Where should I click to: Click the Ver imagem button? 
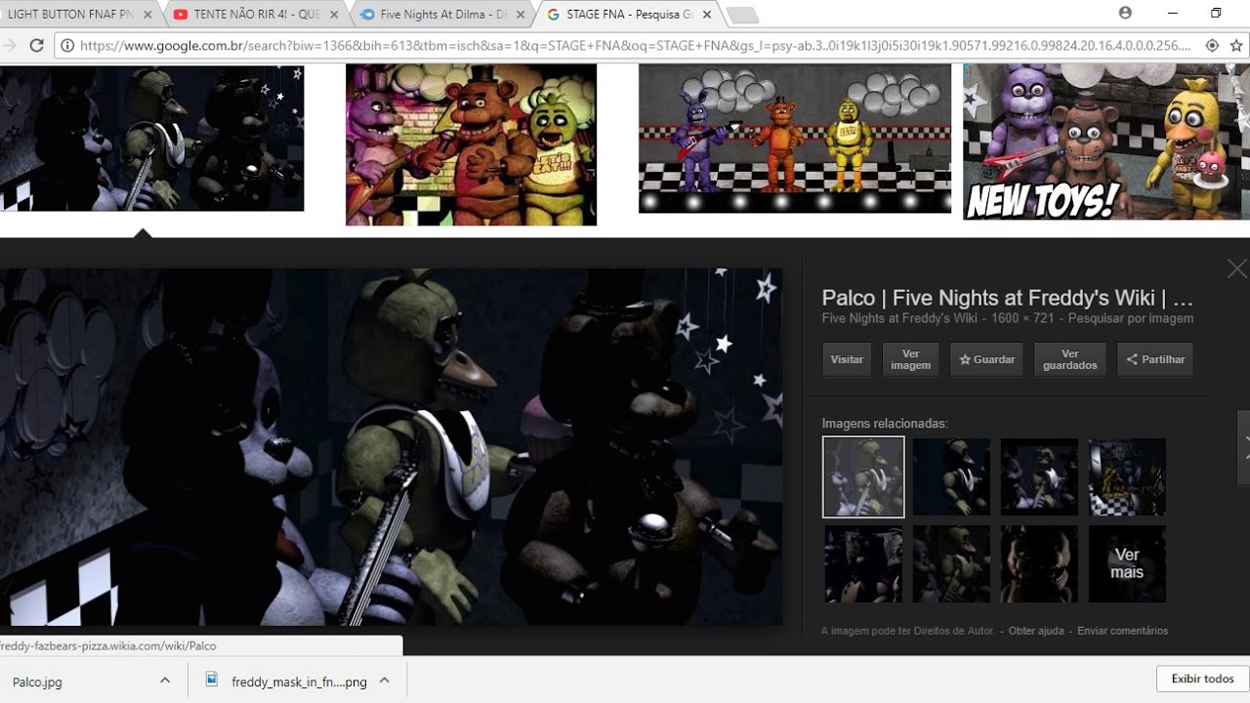tap(910, 359)
